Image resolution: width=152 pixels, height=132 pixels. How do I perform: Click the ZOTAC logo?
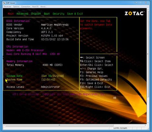coord(134,14)
